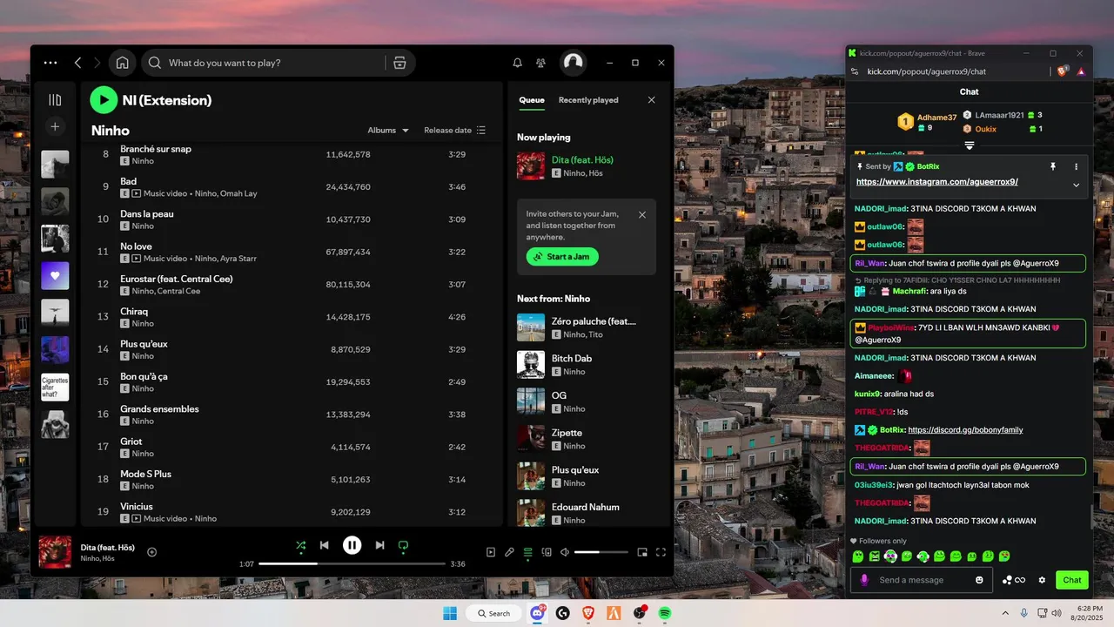Open Spotify three-dots main menu
Screen dimensions: 1114x627
(x=50, y=63)
